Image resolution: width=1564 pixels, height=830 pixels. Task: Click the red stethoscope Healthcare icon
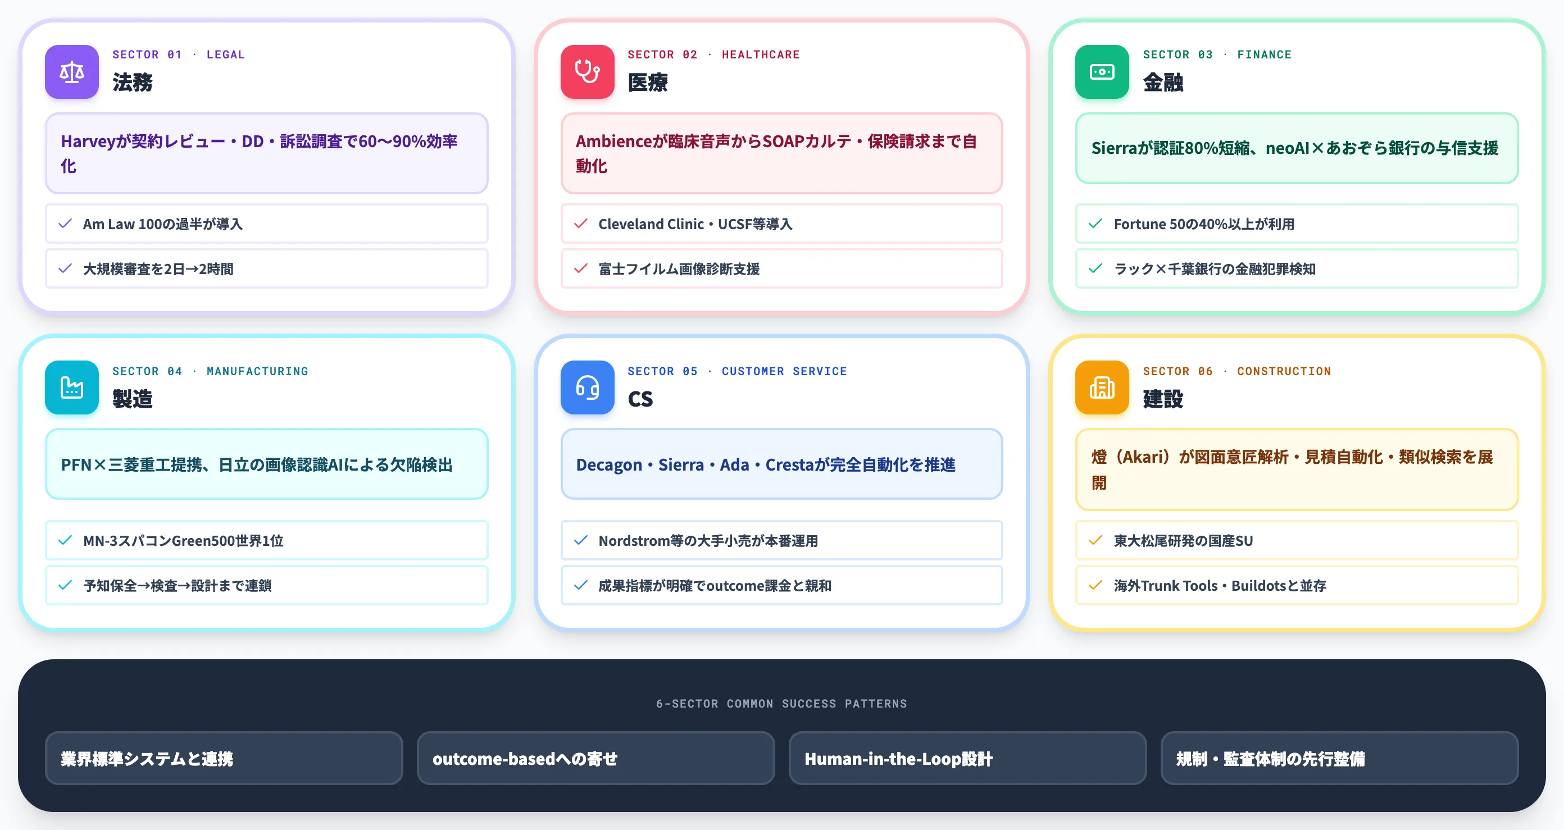[587, 71]
